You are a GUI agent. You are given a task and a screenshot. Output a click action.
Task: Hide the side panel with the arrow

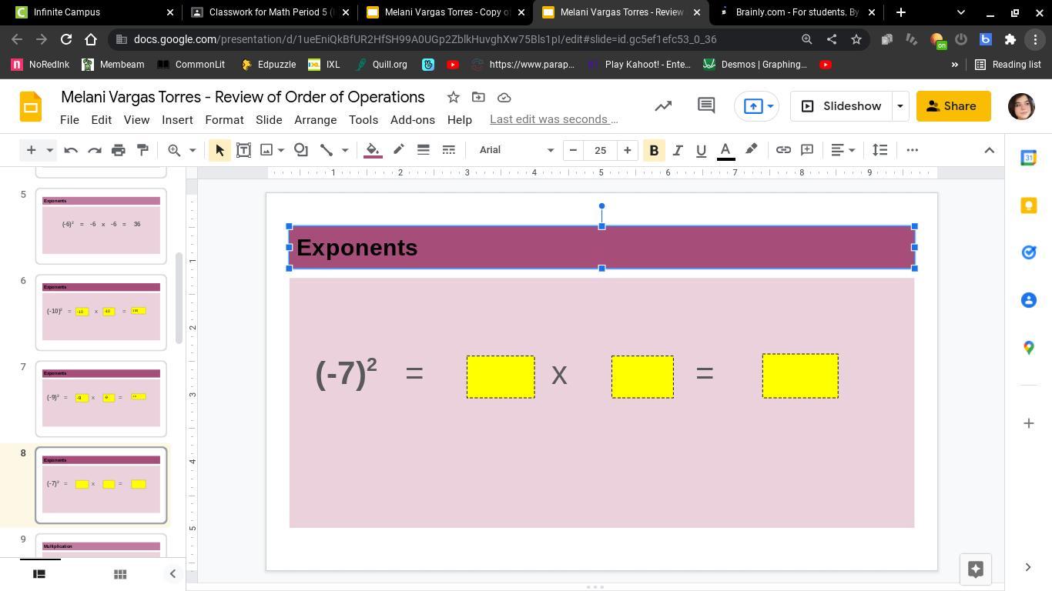click(x=1028, y=567)
